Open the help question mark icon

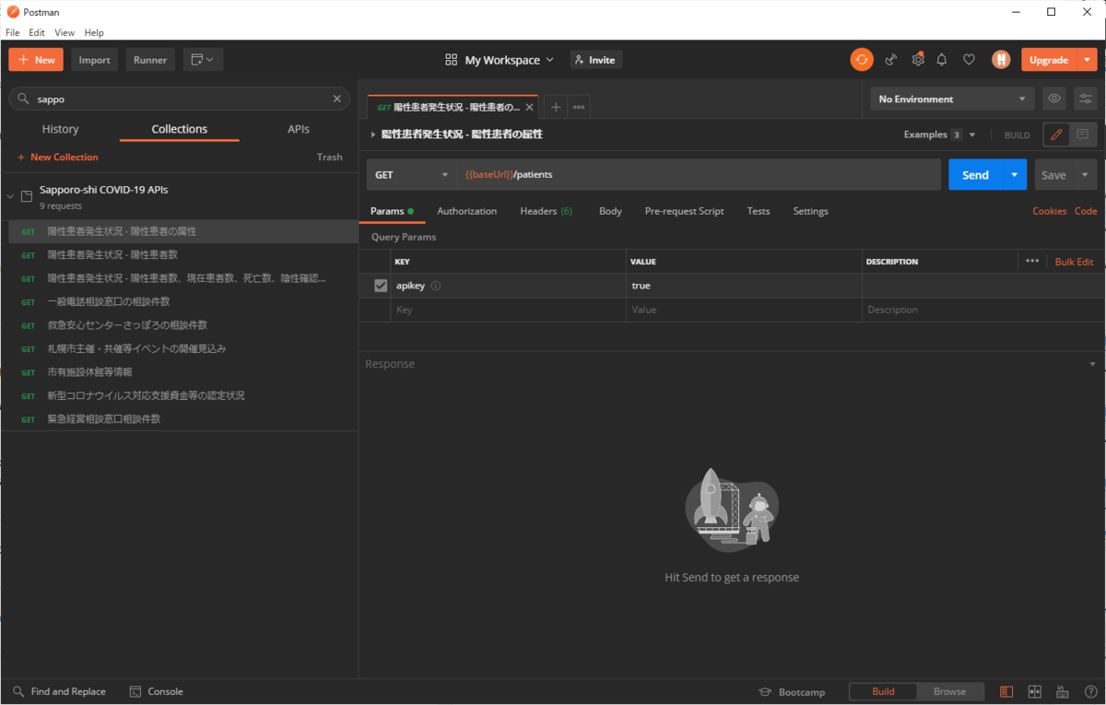tap(1089, 692)
